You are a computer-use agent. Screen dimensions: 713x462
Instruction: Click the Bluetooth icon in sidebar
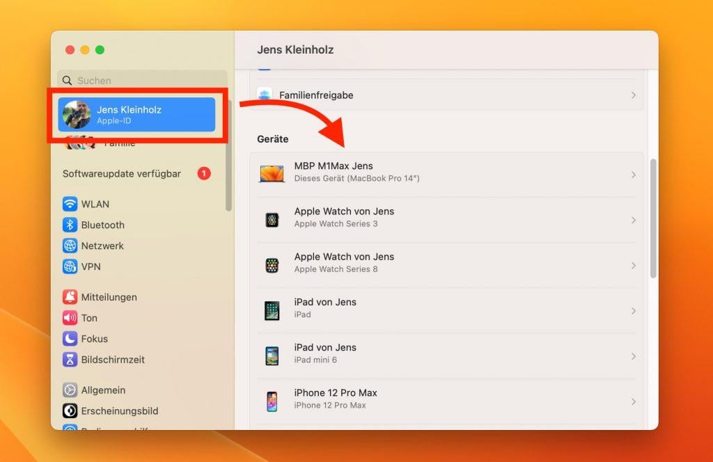[x=70, y=225]
